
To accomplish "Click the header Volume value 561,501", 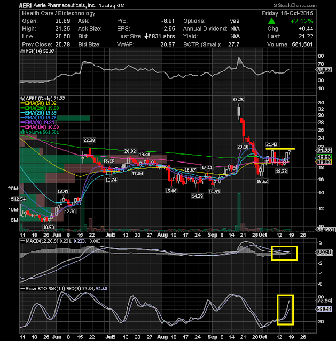I will coord(302,45).
